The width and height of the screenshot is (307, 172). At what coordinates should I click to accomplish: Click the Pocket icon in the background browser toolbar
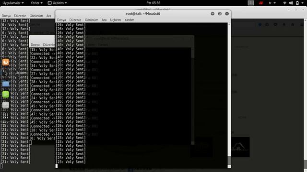point(275,24)
